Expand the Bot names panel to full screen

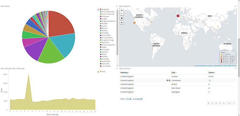pos(117,6)
